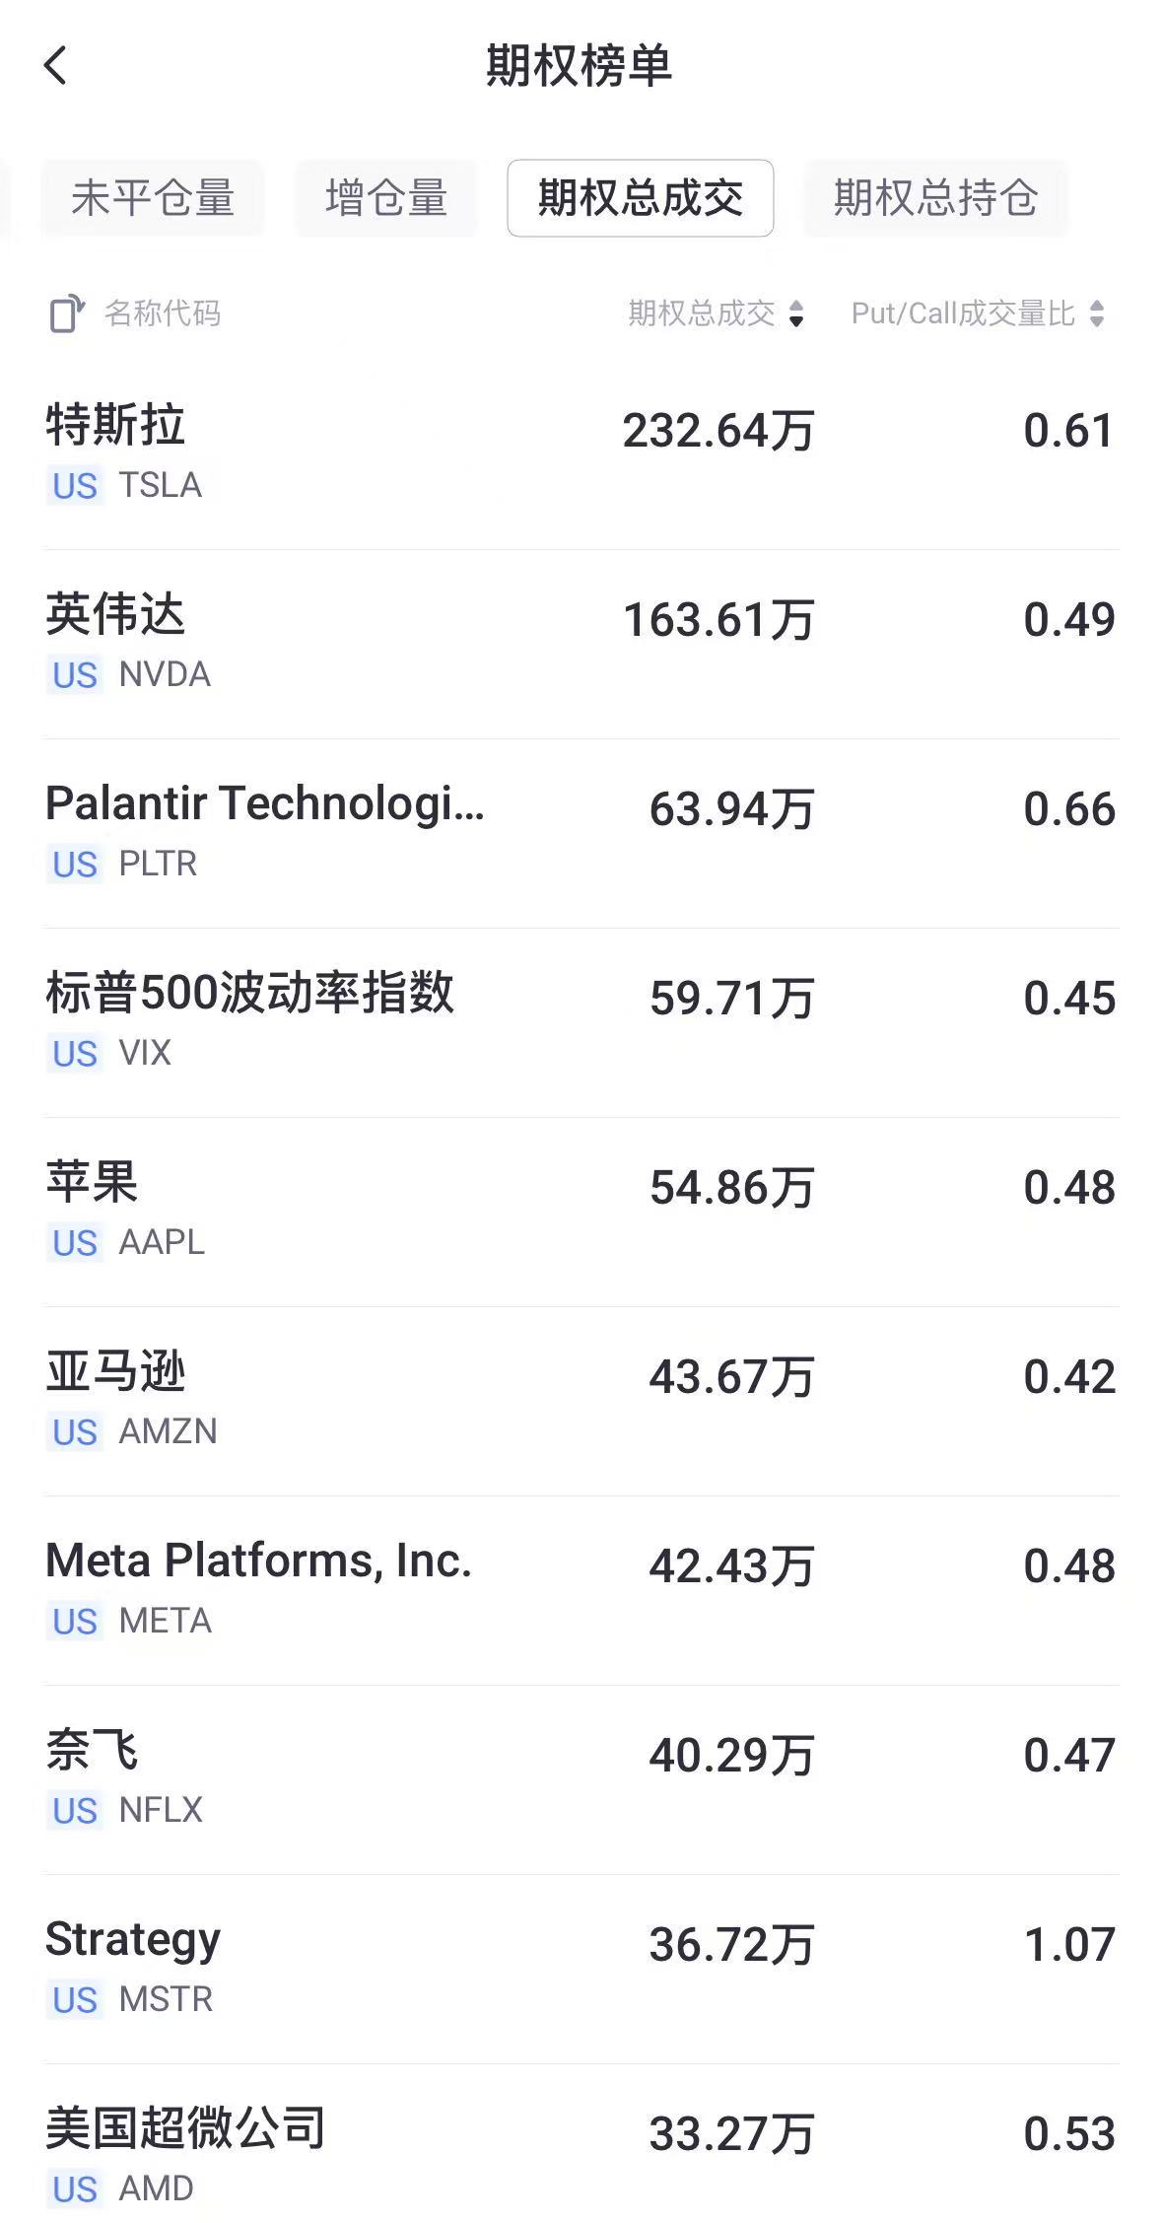Sort by 期权总成交 arrow icon
Image resolution: width=1162 pixels, height=2223 pixels.
coord(796,314)
